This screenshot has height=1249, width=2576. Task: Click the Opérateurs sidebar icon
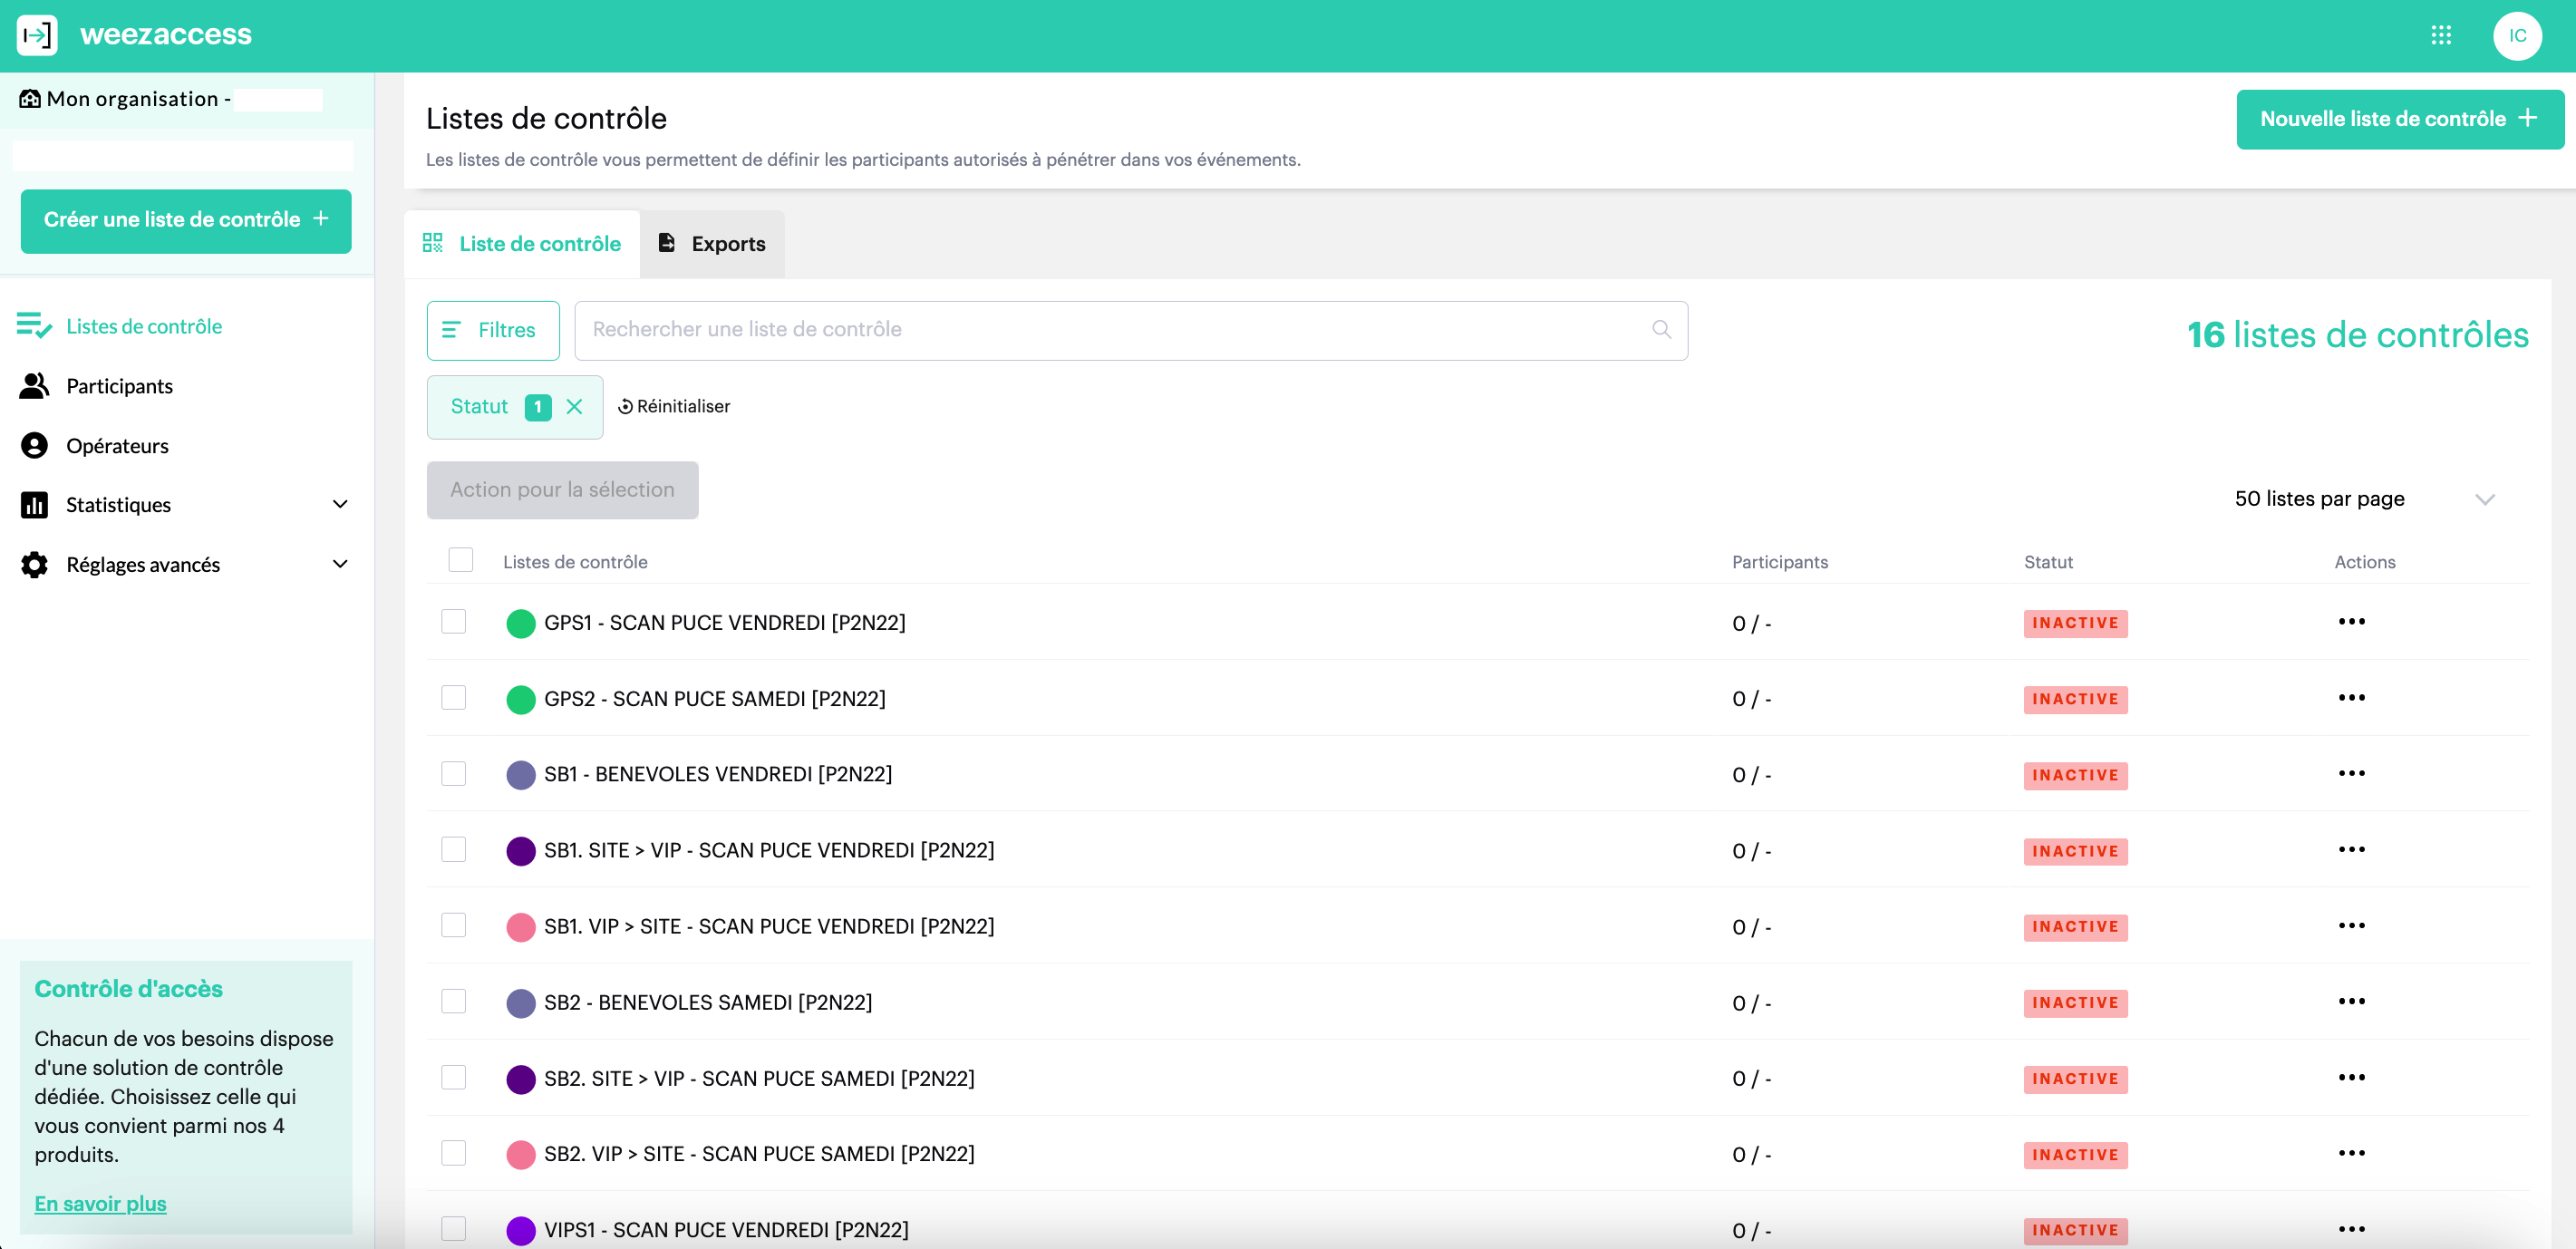pos(34,446)
